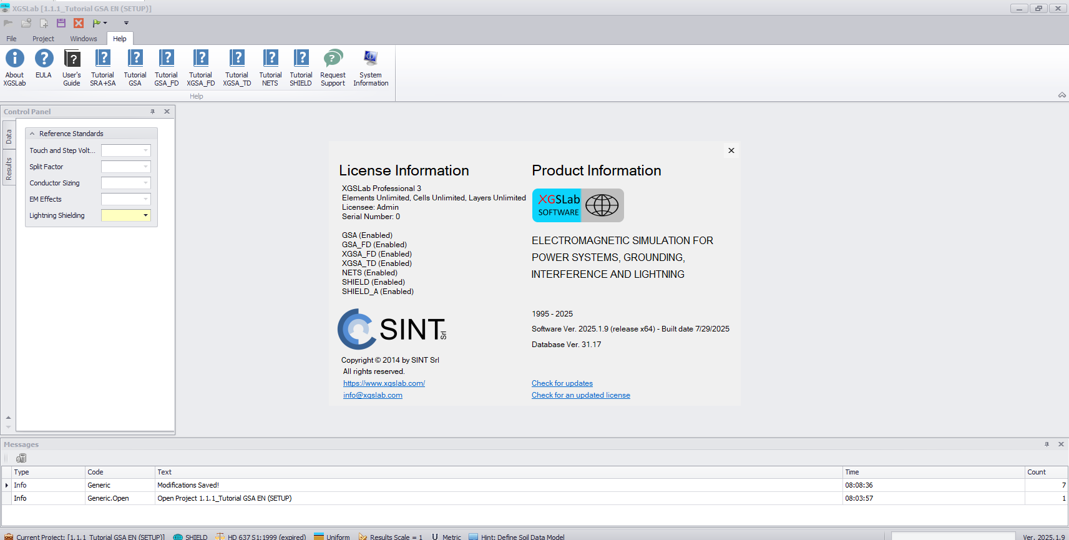Click Results Scale = 1 in status bar
1069x540 pixels.
coord(396,537)
